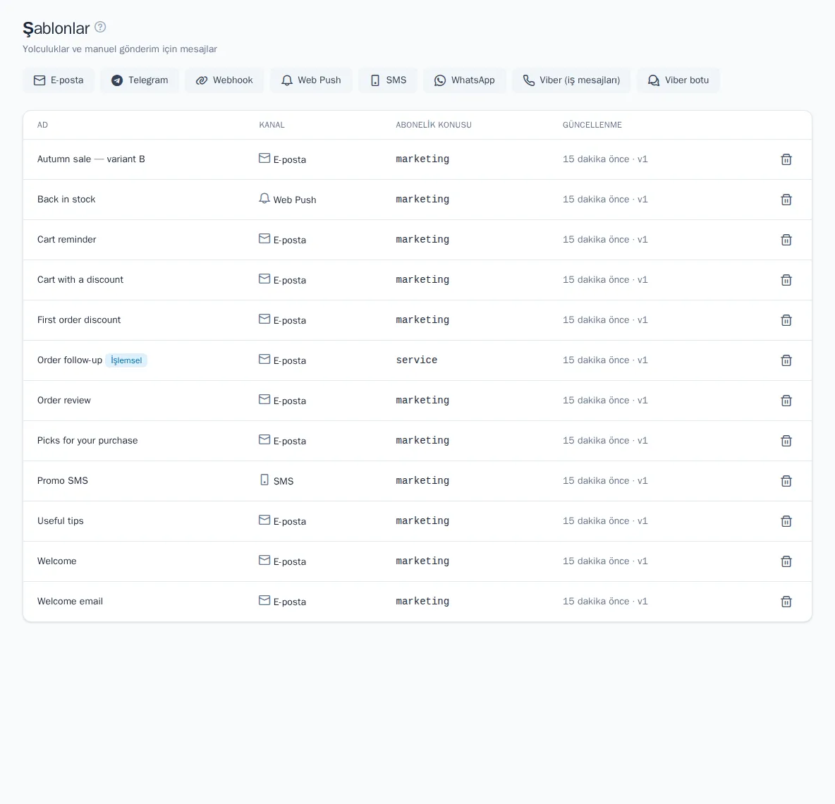Delete the Welcome template row
This screenshot has width=835, height=804.
(786, 561)
